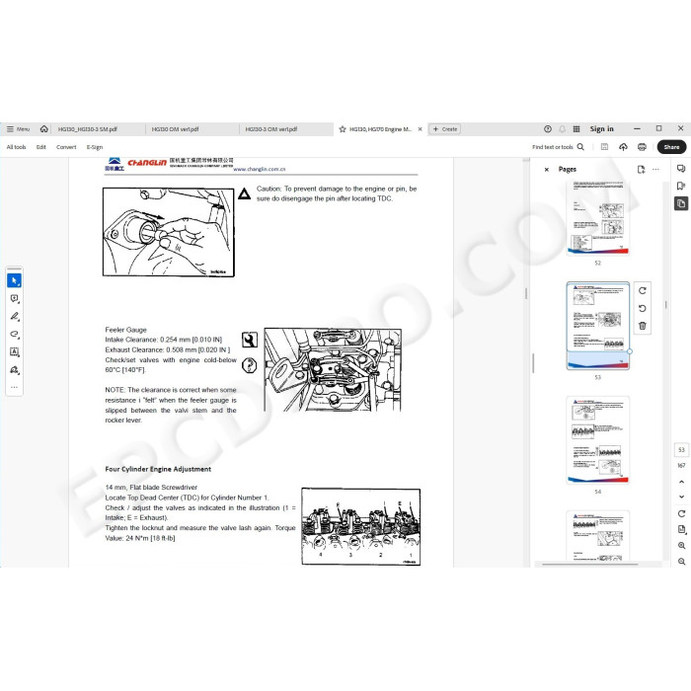Zoom out with magnifier minus icon

681,562
